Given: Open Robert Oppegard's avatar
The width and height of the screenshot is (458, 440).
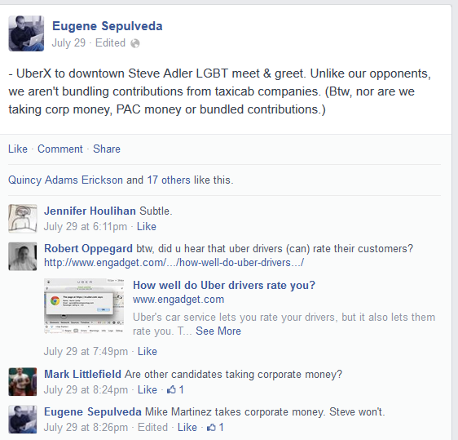Looking at the screenshot, I should tap(23, 256).
